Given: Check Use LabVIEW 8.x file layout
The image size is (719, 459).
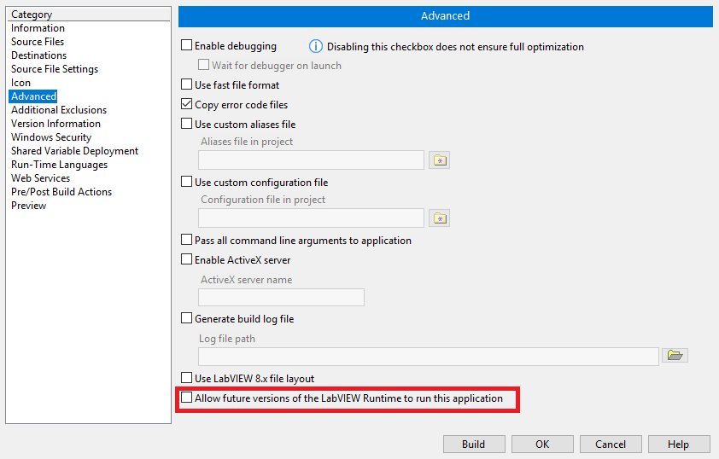Looking at the screenshot, I should 187,378.
